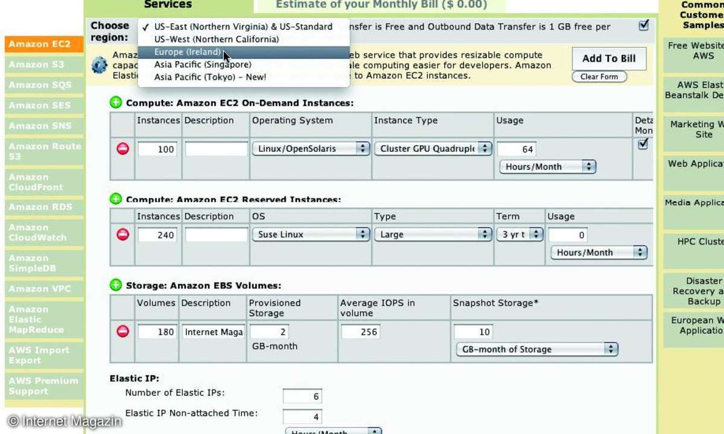Viewport: 724px width, 434px height.
Task: Click the Add To Bill button
Action: 609,58
